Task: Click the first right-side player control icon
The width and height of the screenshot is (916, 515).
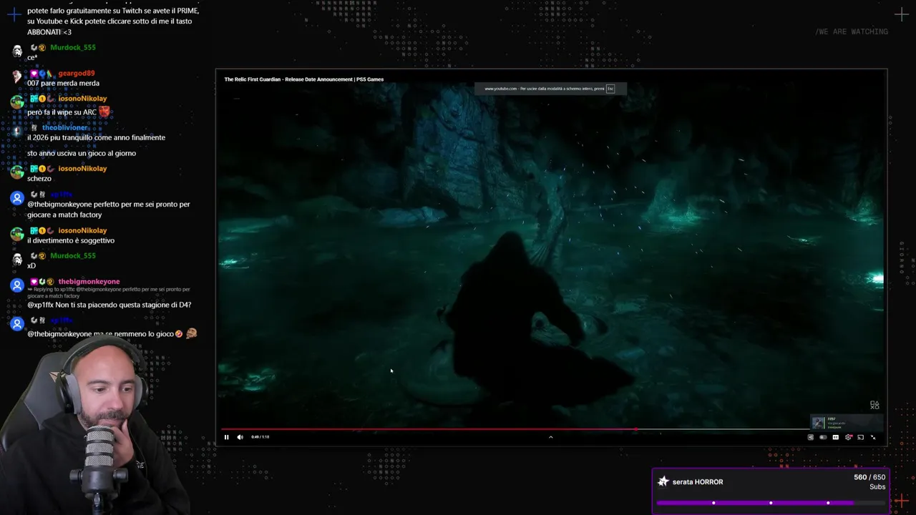Action: [x=810, y=437]
